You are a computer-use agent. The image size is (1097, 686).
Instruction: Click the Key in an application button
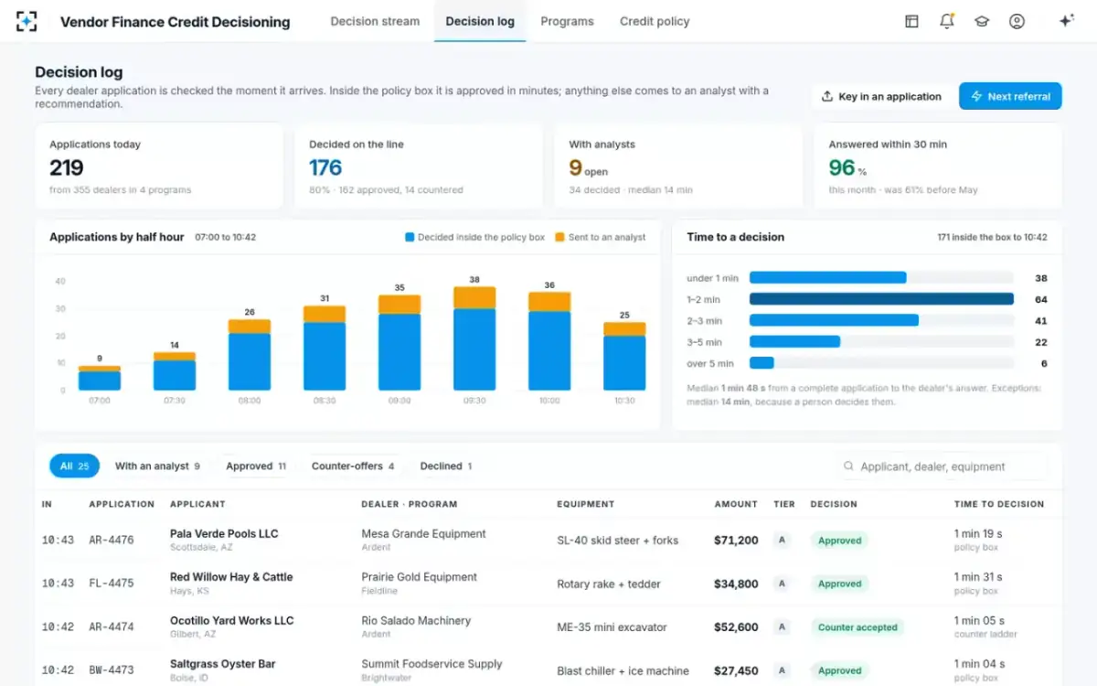(x=882, y=96)
